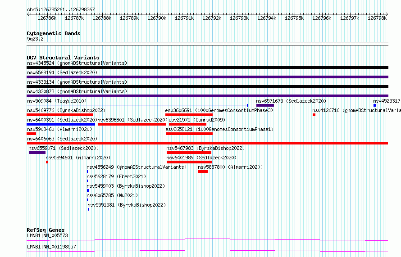The width and height of the screenshot is (401, 257).
Task: Click the nsv4523317 variant label
Action: (387, 101)
